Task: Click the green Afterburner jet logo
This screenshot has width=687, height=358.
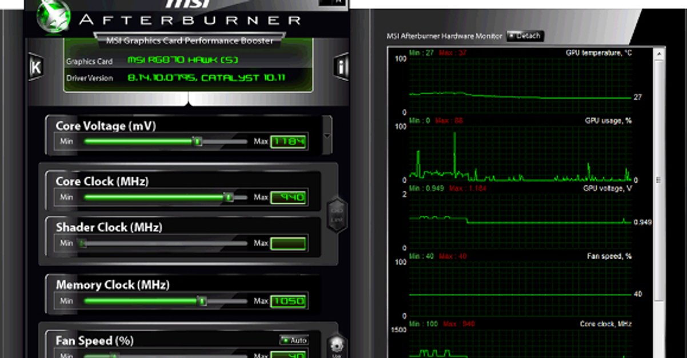Action: 53,17
